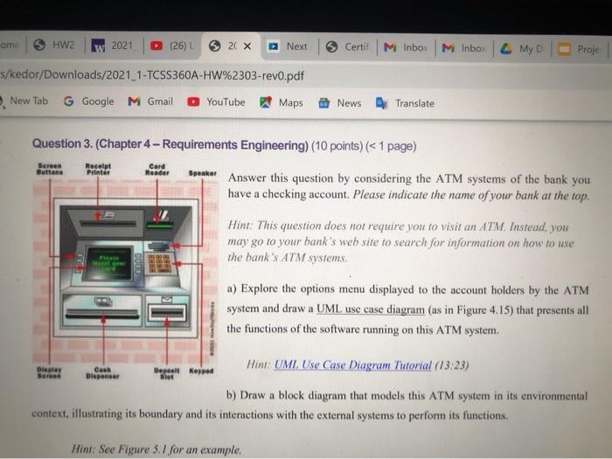Click the Google Drive icon on My D tab

(506, 49)
